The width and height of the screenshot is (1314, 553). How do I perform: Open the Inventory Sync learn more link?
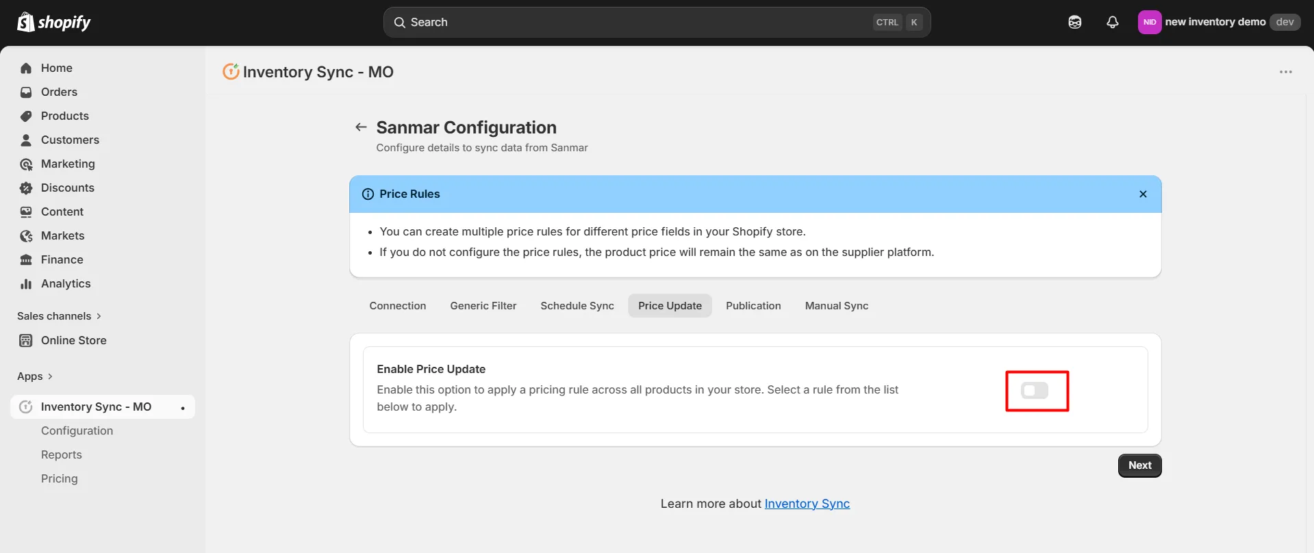[x=807, y=504]
